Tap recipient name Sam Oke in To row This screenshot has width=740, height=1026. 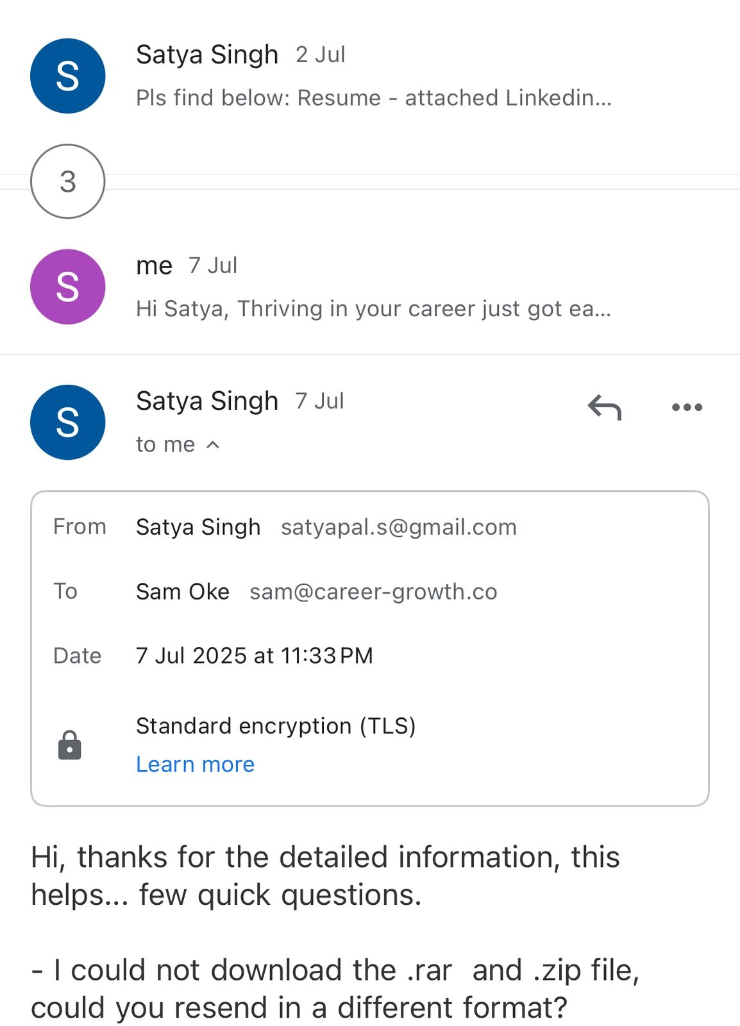182,592
